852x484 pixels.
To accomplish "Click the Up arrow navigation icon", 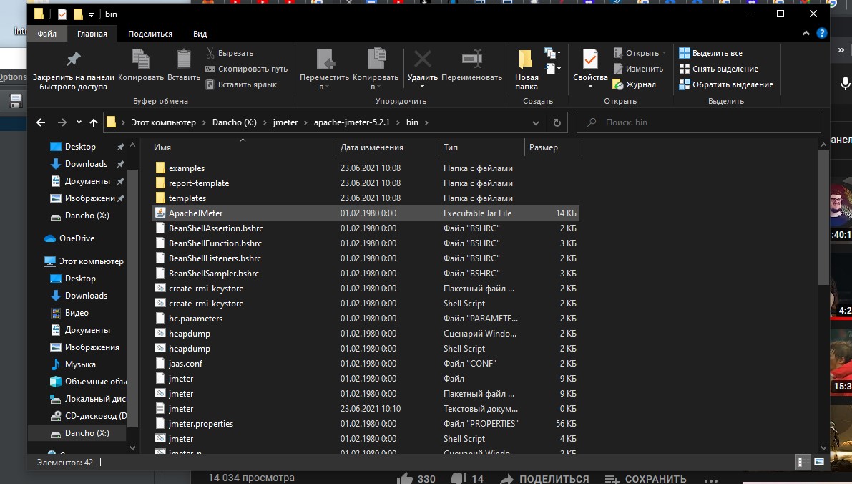I will [x=94, y=122].
